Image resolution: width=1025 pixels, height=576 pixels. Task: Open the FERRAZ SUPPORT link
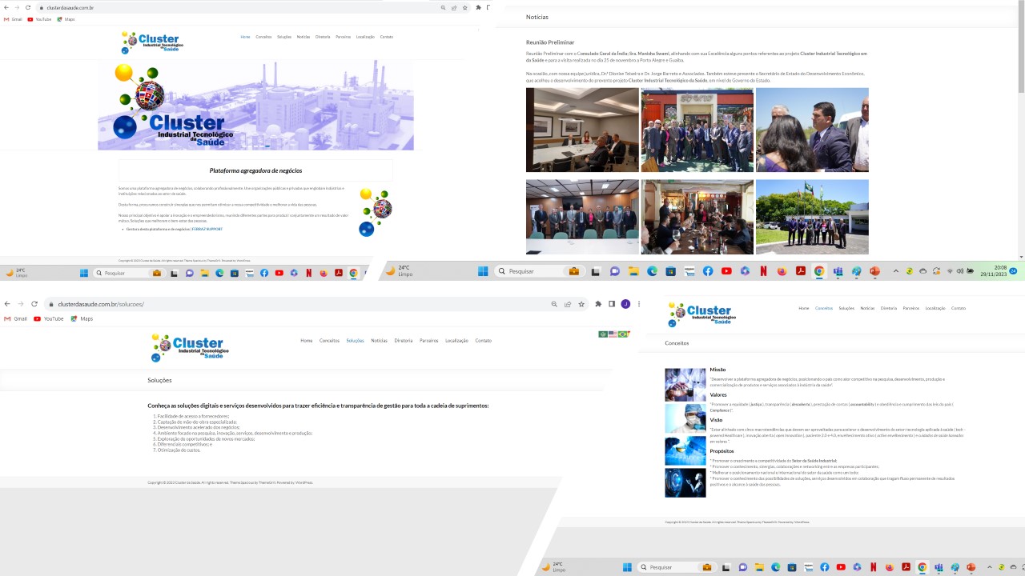pyautogui.click(x=207, y=229)
